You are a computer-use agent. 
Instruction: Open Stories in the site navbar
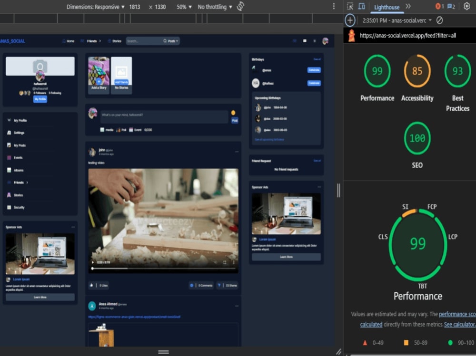[114, 41]
